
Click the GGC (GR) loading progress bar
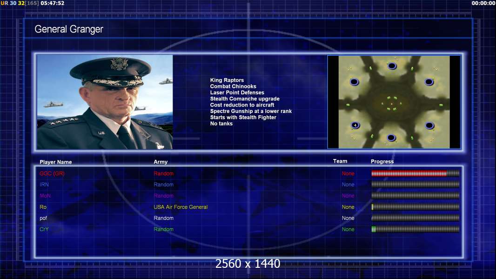click(x=415, y=173)
